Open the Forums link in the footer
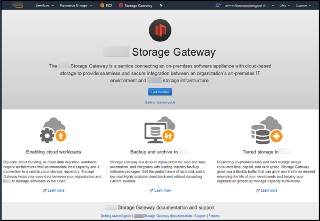This screenshot has height=221, width=320. (x=214, y=216)
